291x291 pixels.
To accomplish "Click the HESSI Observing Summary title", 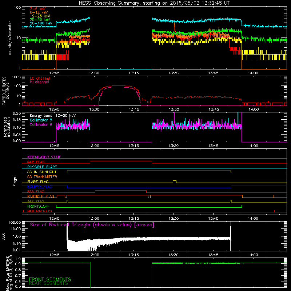I will 154,3.
